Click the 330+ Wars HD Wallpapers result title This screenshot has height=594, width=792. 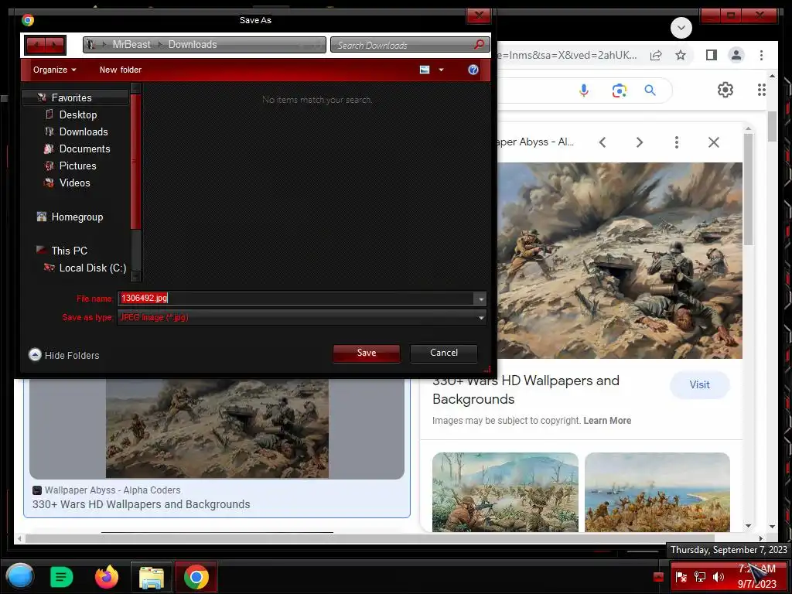pyautogui.click(x=142, y=504)
